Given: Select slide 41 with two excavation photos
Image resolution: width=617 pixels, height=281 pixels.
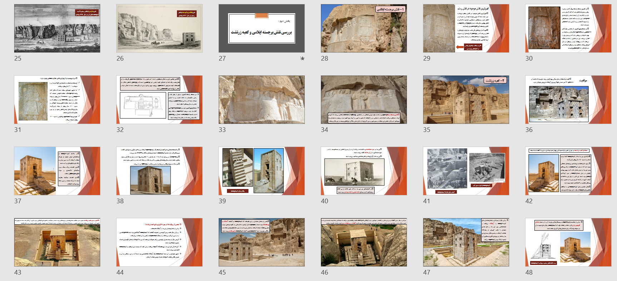Looking at the screenshot, I should coord(466,171).
